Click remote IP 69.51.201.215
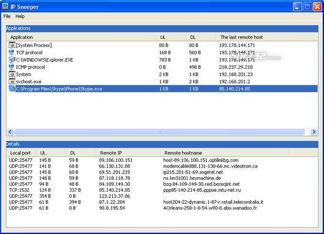This screenshot has height=234, width=324. click(x=115, y=172)
